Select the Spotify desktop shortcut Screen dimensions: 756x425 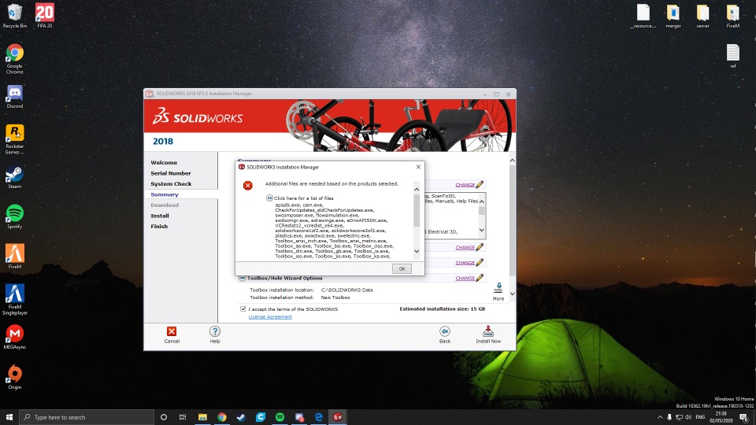(14, 217)
